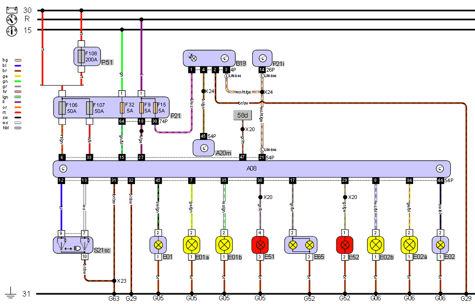
Task: Select the F106 50A fuse symbol
Action: 62,108
